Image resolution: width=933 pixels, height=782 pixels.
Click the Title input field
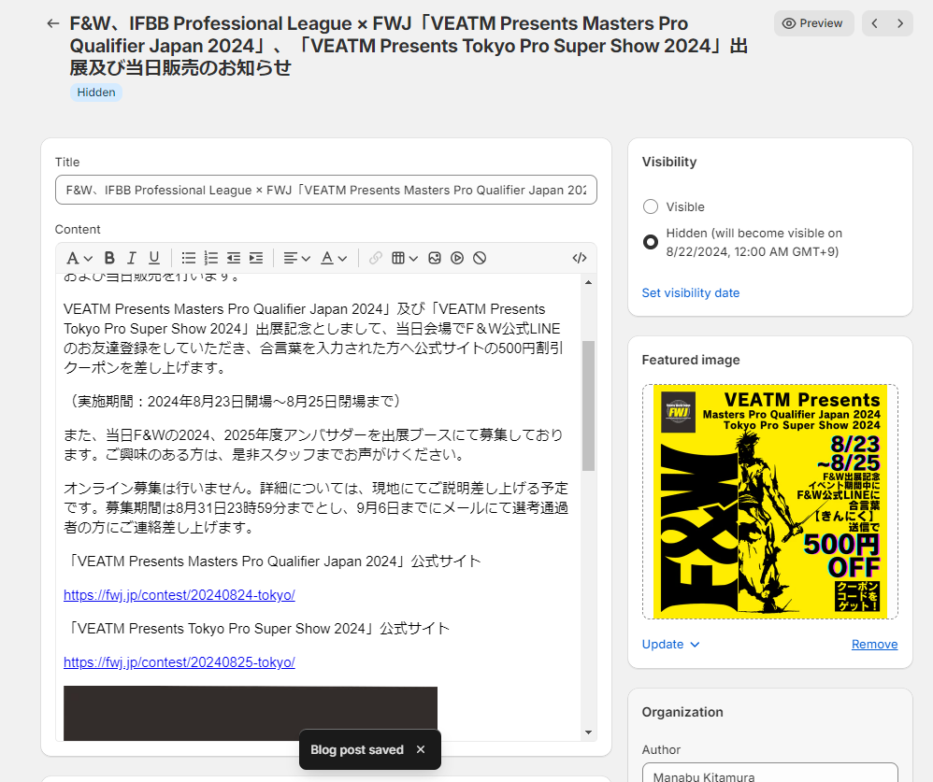tap(326, 190)
